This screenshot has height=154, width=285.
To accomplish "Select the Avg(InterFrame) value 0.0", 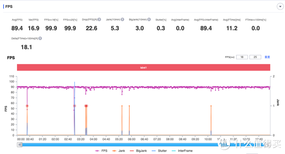I will click(180, 28).
